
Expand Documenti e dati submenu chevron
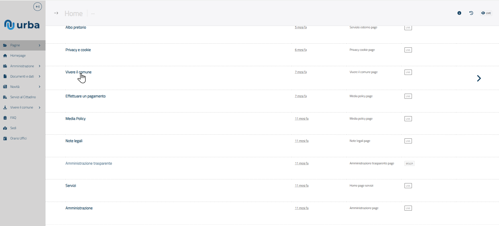[x=39, y=76]
